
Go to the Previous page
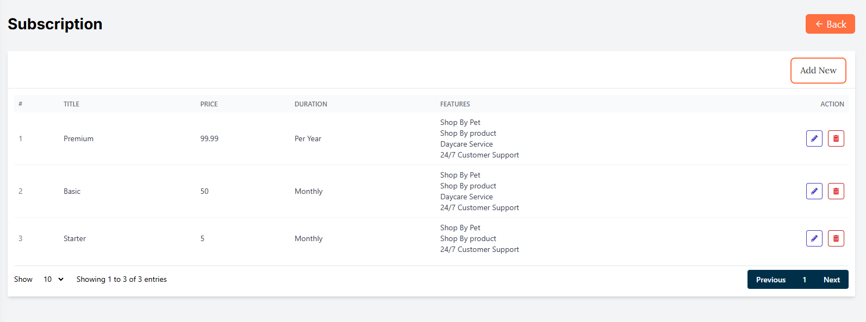(x=770, y=280)
